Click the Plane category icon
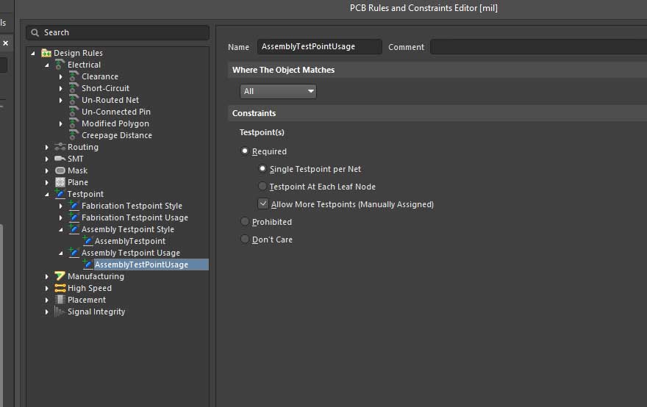The width and height of the screenshot is (647, 407). (60, 182)
